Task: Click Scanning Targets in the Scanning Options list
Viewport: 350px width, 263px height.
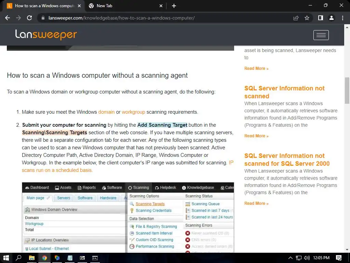Action: click(150, 204)
